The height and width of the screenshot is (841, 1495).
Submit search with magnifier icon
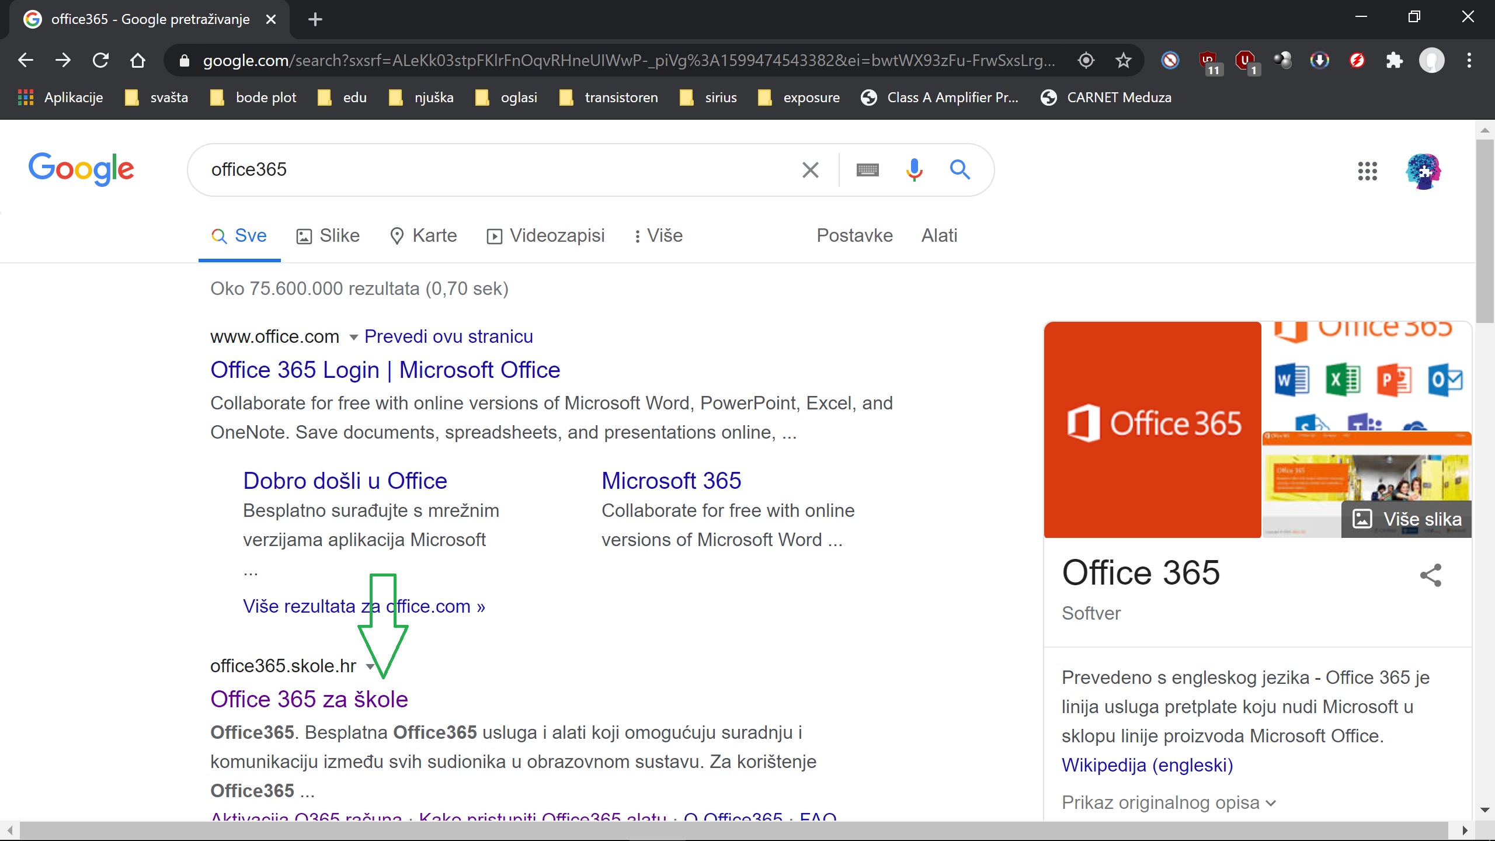coord(960,170)
